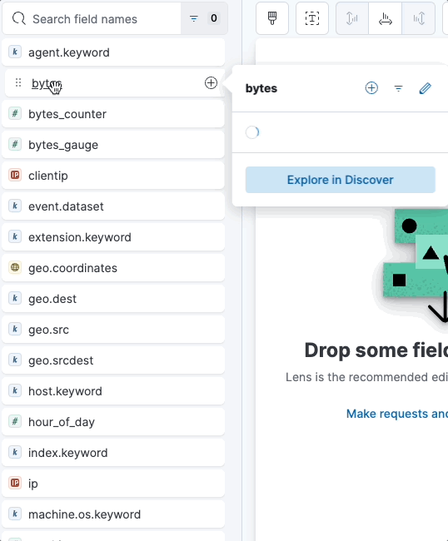Add bytes field from popover plus icon
Image resolution: width=448 pixels, height=541 pixels.
click(371, 88)
